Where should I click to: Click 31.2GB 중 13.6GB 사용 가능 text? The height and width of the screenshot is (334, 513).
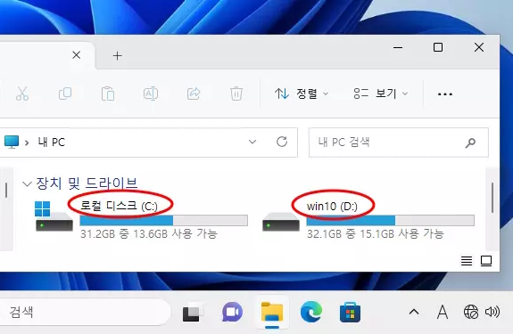[x=149, y=233]
